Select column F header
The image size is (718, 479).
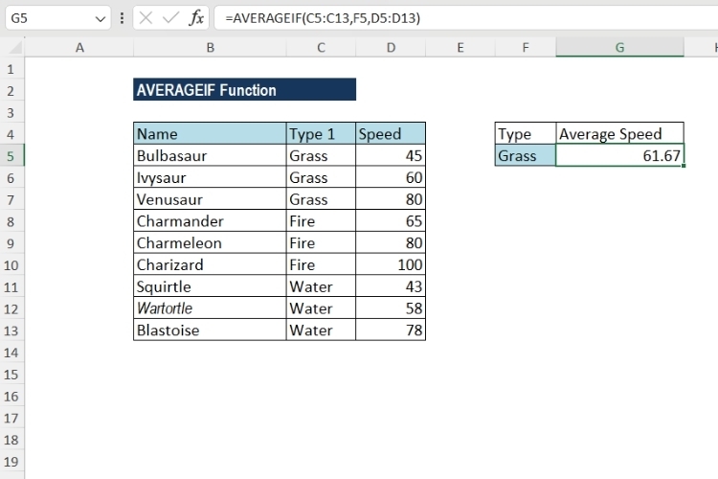(x=526, y=48)
